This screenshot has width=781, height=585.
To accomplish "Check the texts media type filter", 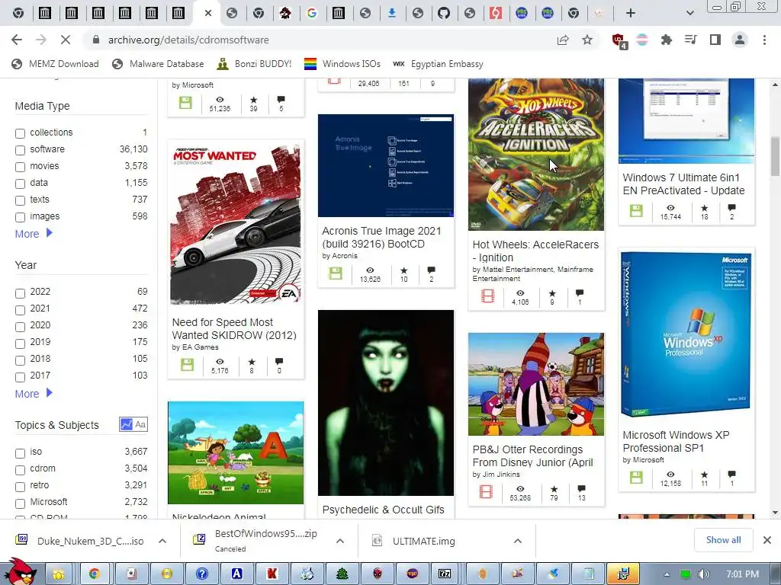I will pos(20,200).
